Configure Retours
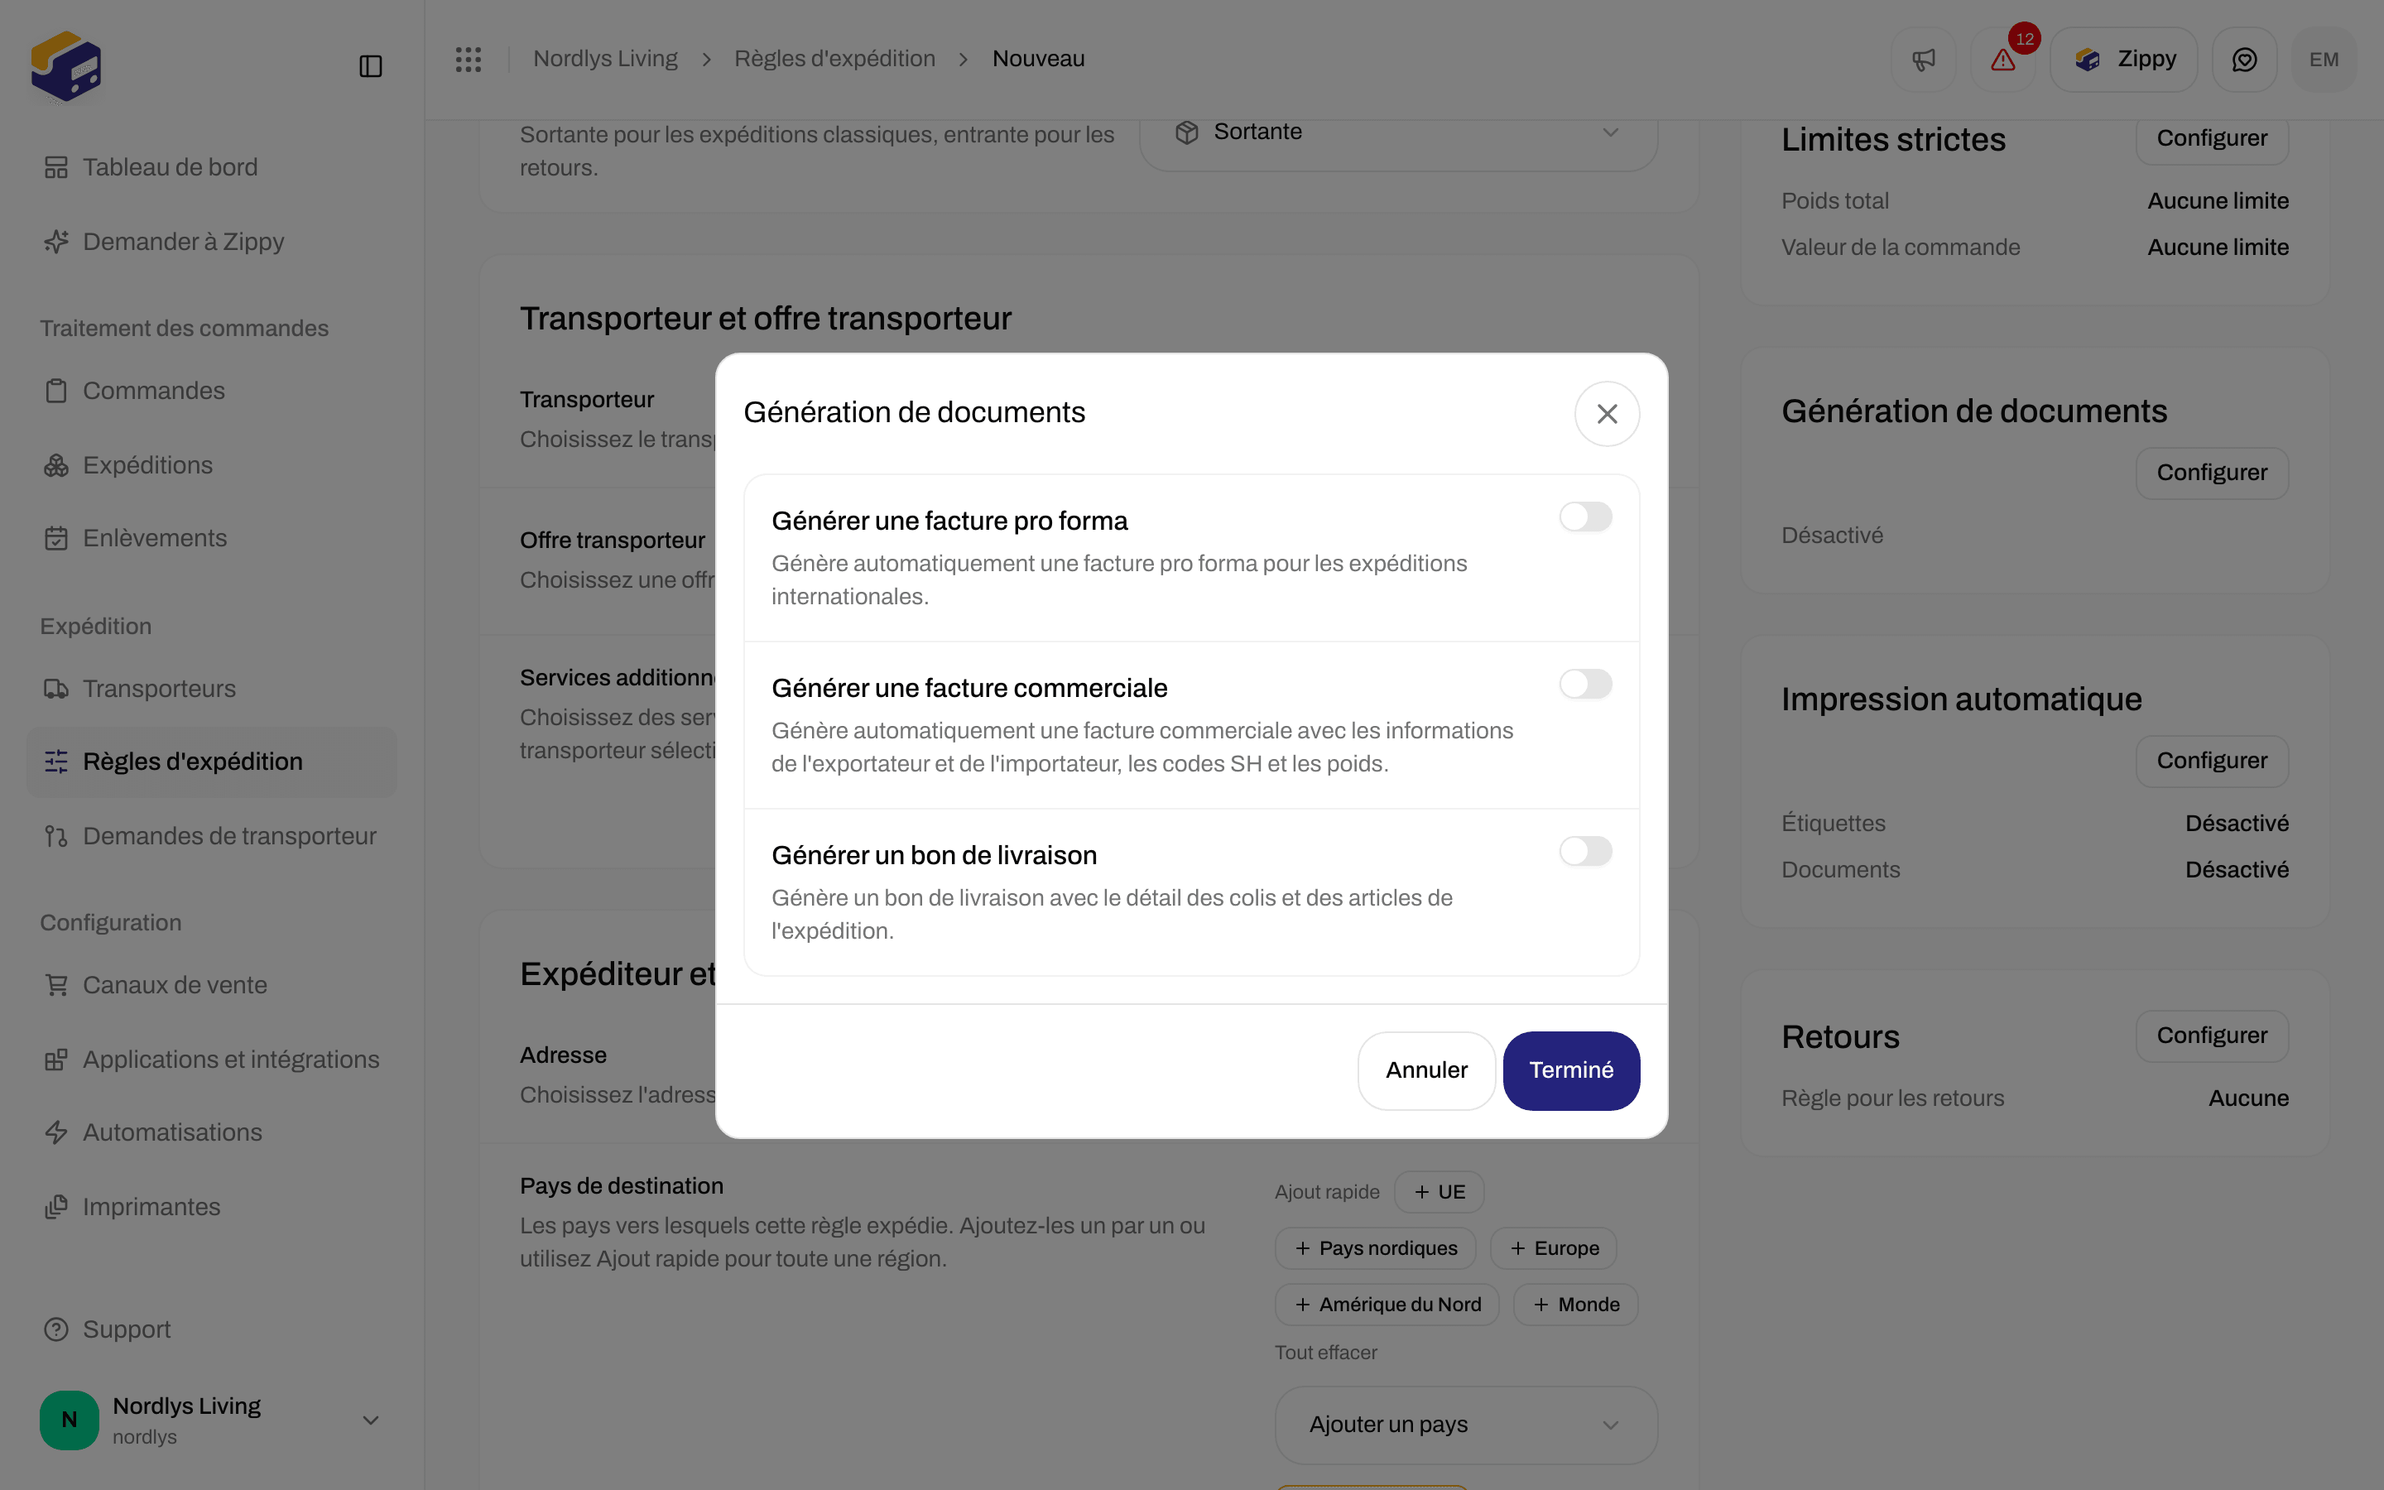The image size is (2384, 1490). [x=2212, y=1036]
